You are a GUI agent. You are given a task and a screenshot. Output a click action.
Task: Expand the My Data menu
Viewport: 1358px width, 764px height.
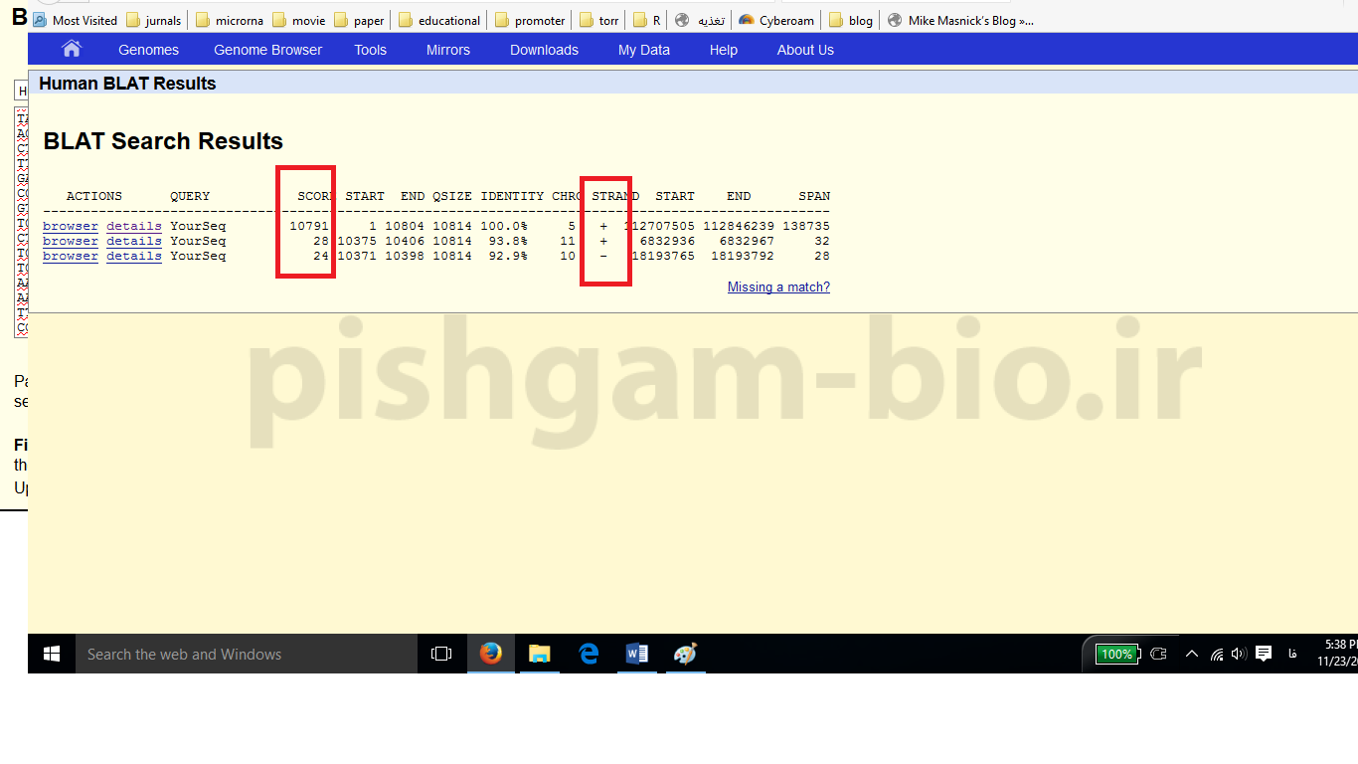click(x=643, y=50)
